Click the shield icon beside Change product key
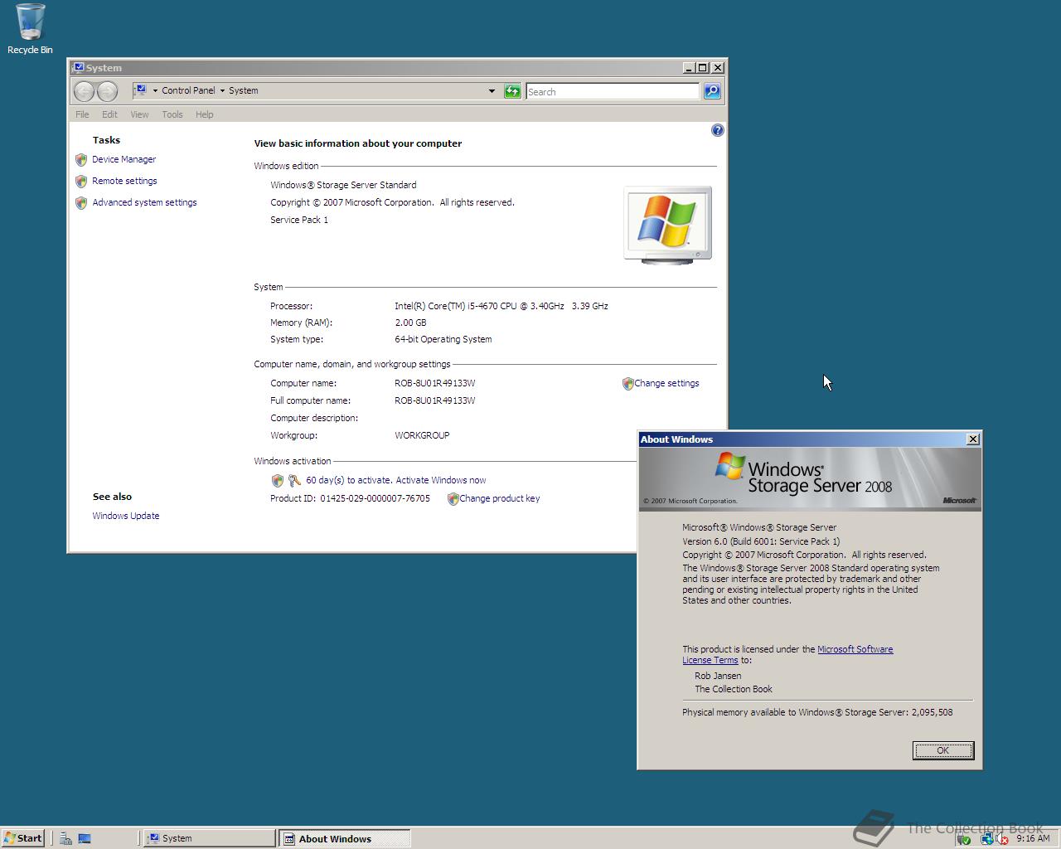1061x849 pixels. (x=453, y=499)
